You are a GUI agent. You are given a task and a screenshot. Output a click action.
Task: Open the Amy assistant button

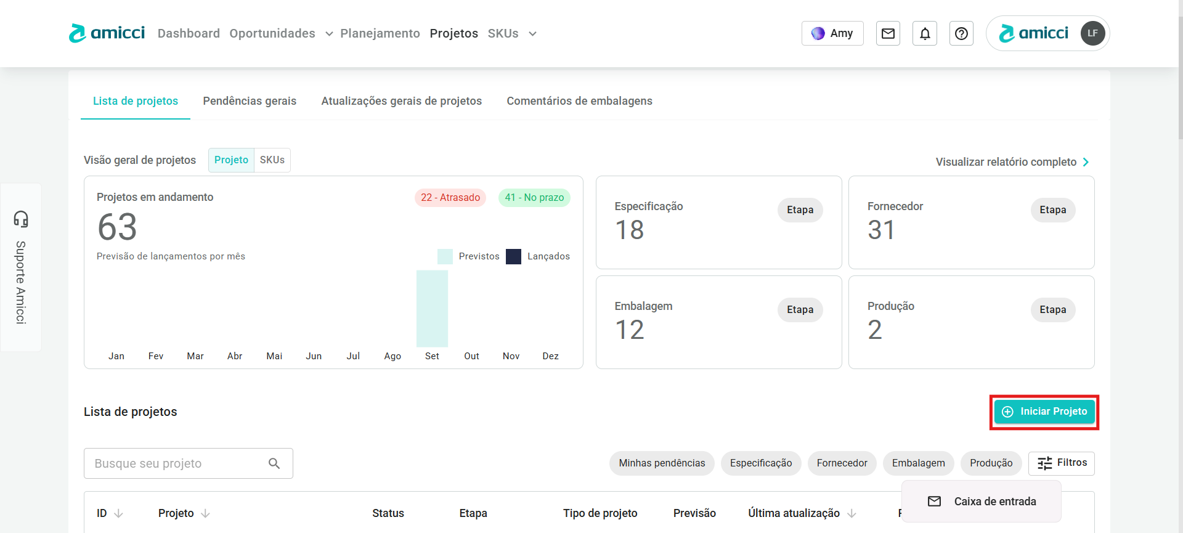click(x=832, y=33)
